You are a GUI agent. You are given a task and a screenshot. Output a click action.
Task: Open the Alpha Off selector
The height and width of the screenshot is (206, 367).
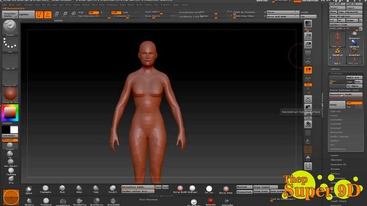tap(10, 61)
